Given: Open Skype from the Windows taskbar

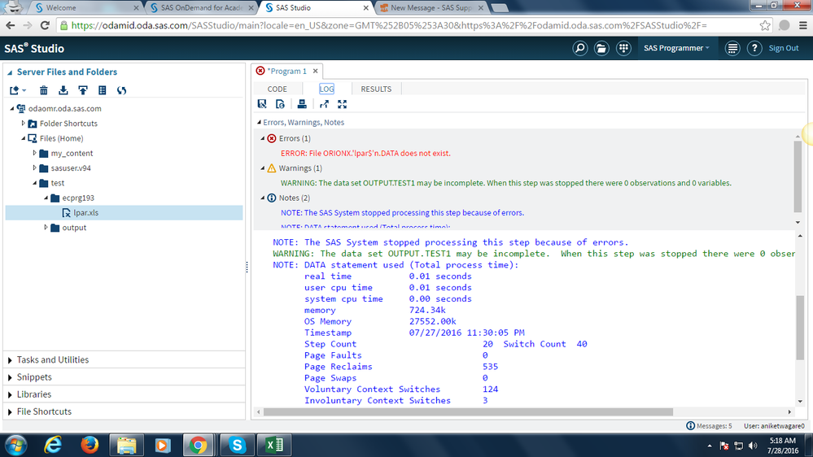Looking at the screenshot, I should pos(237,445).
